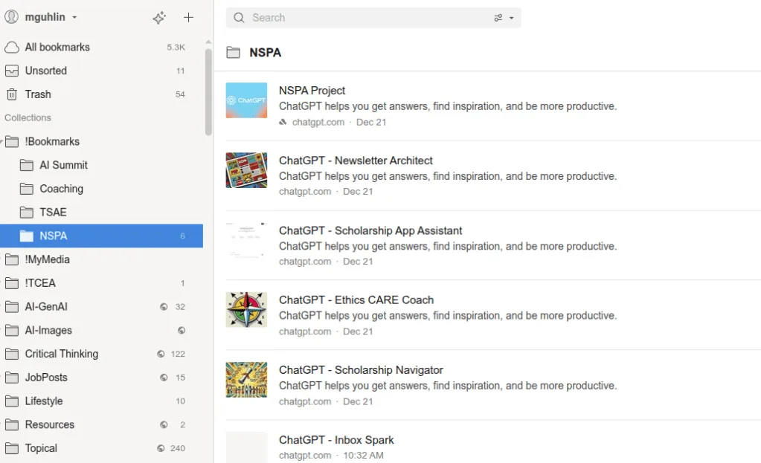
Task: Click the cloud icon beside All bookmarks
Action: [12, 47]
